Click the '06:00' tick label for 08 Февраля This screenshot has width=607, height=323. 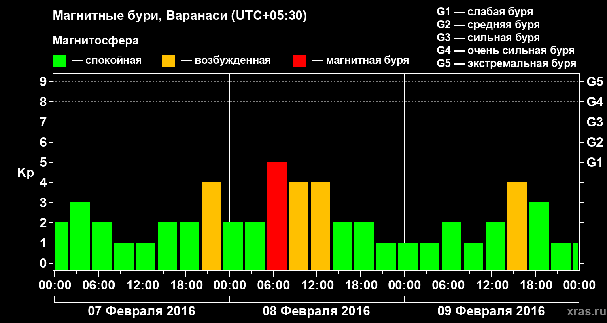pyautogui.click(x=273, y=285)
